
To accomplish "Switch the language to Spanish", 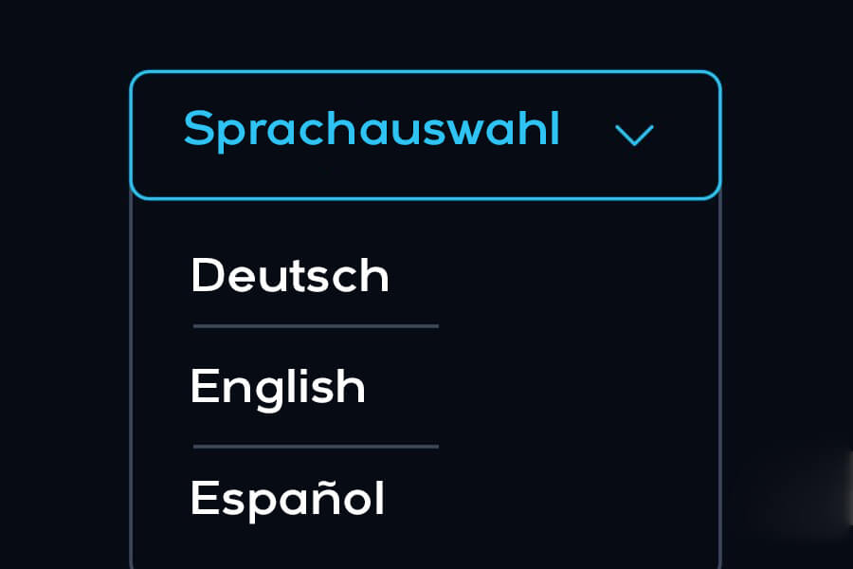I will click(287, 498).
